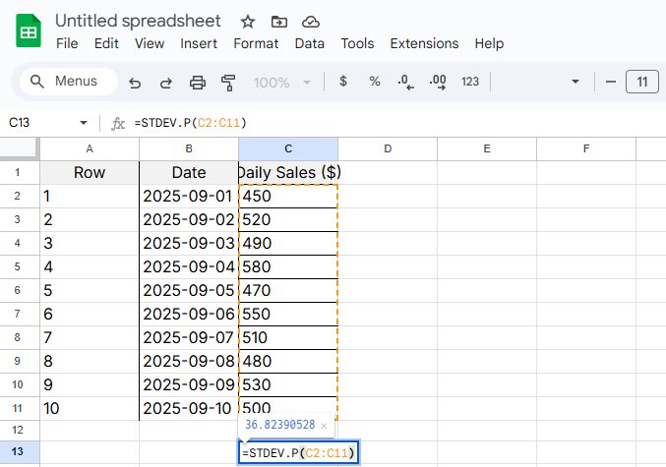
Task: Activate the paint format tool
Action: pos(229,83)
